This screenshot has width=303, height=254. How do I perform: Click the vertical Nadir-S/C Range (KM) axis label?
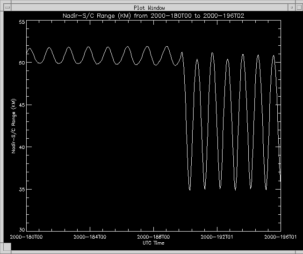pyautogui.click(x=14, y=127)
